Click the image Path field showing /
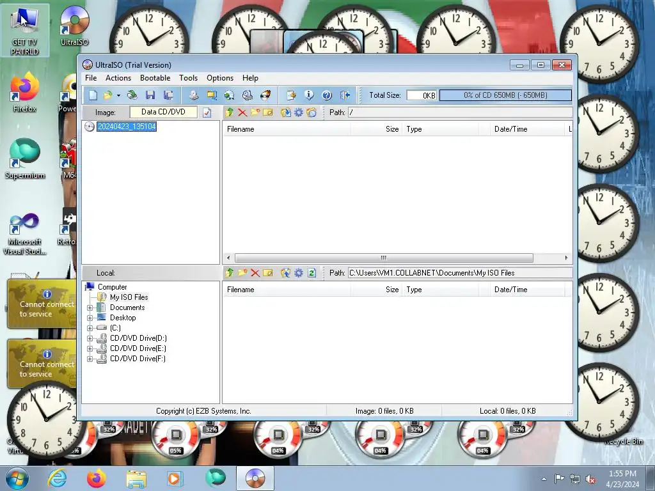655x491 pixels. point(460,113)
